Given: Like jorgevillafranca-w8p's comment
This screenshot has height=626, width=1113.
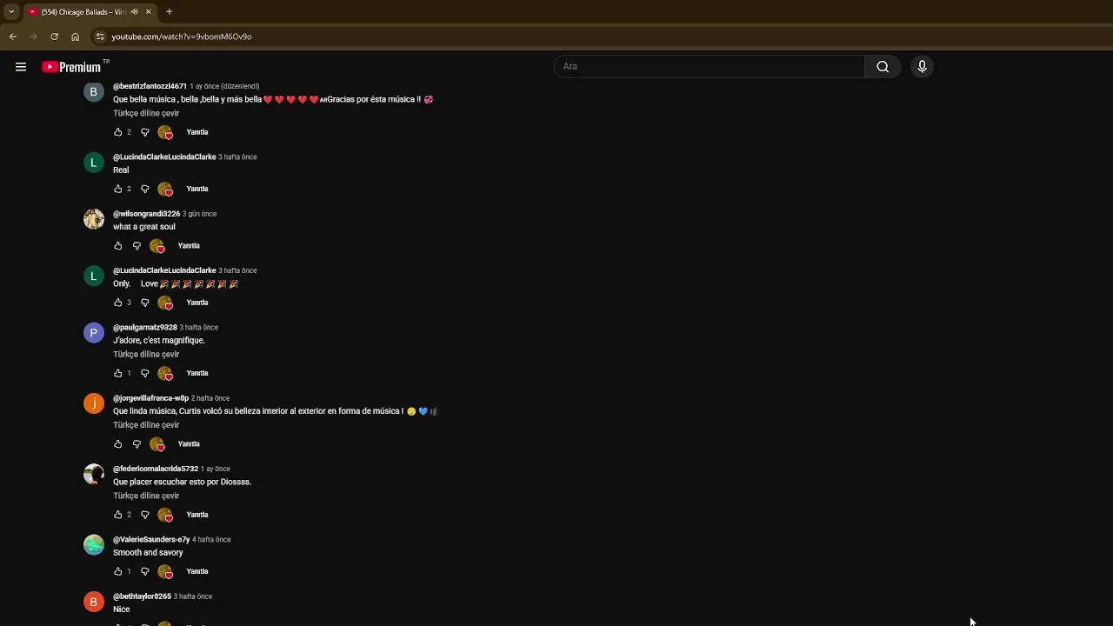Looking at the screenshot, I should [118, 444].
